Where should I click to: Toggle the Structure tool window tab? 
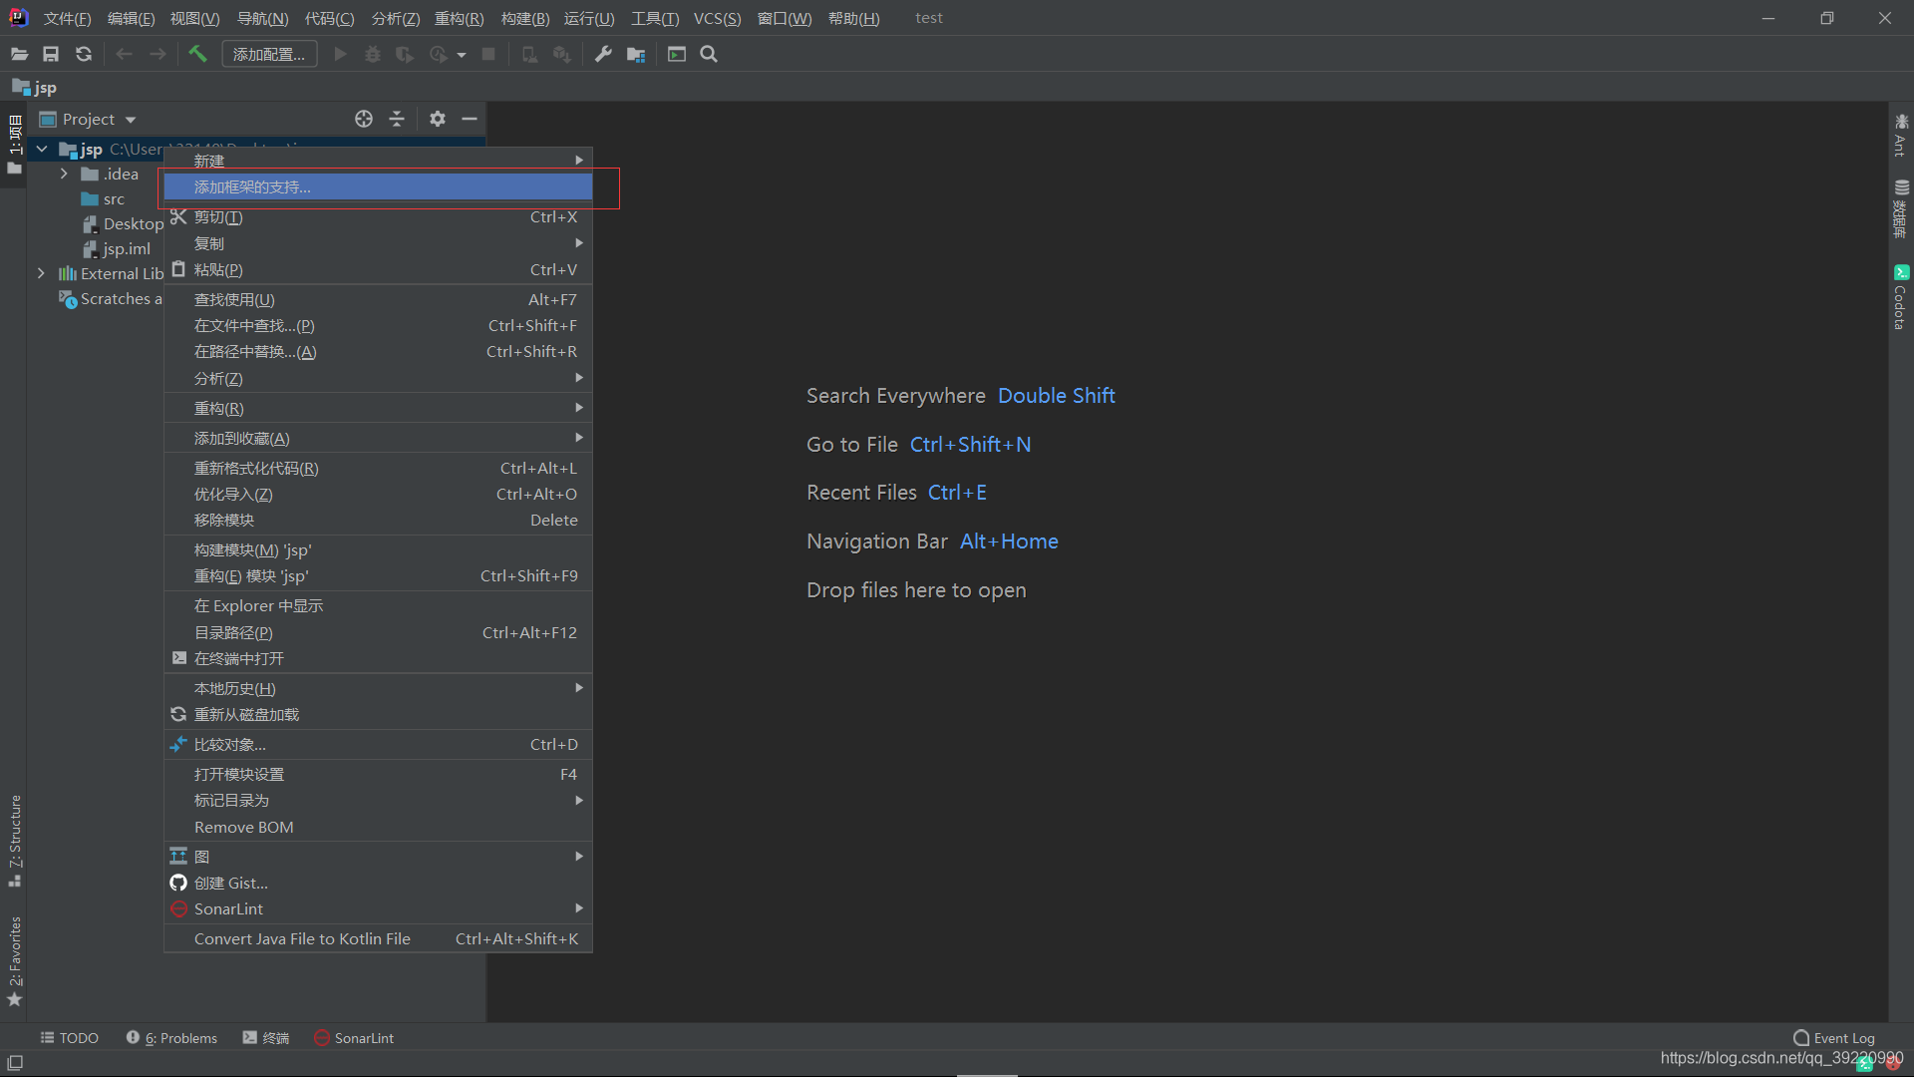pyautogui.click(x=15, y=838)
